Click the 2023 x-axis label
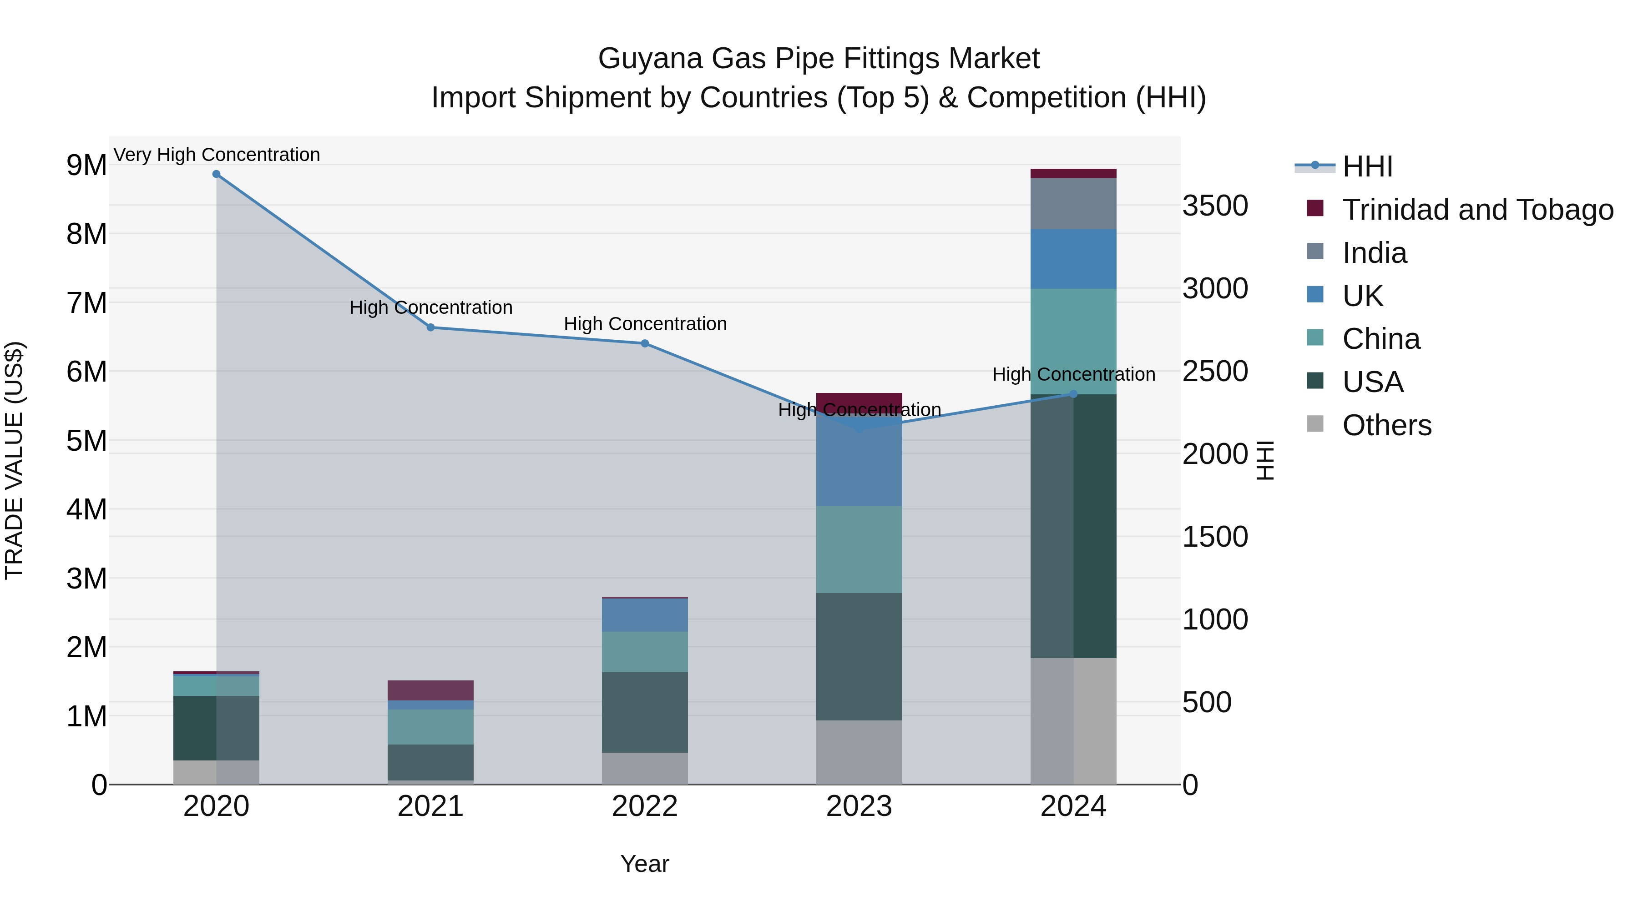Screen dimensions: 1638x921 [x=859, y=806]
